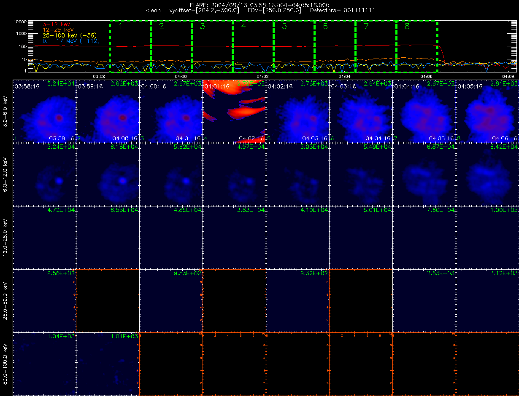Click the 04:02 tick label on the time axis

pyautogui.click(x=262, y=77)
